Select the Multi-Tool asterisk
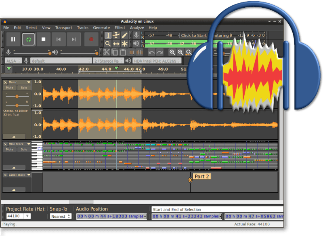Image resolution: width=323 pixels, height=236 pixels. [124, 44]
